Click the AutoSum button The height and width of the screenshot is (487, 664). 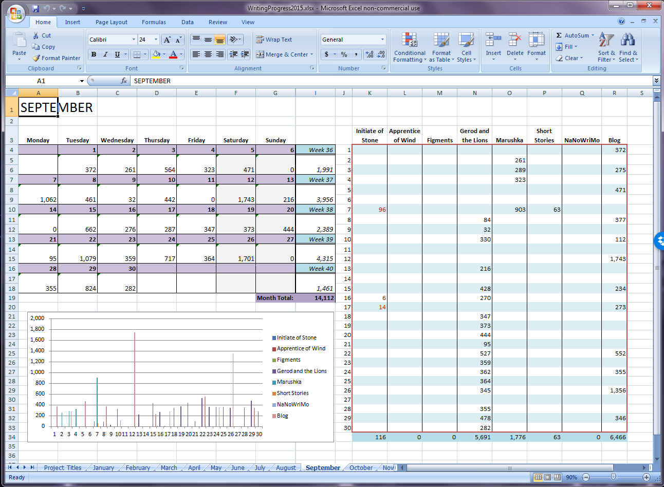[573, 35]
